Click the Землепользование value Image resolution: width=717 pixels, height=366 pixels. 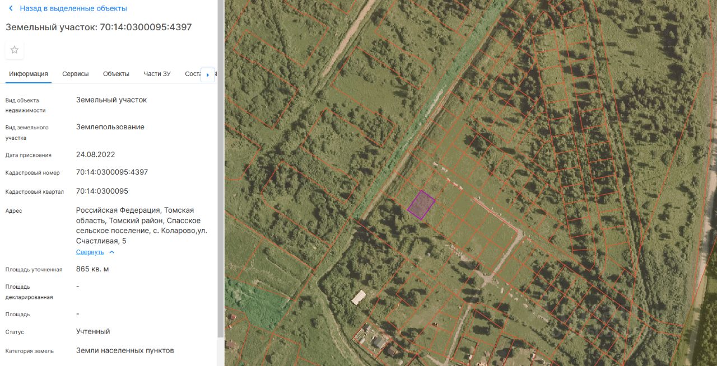110,127
